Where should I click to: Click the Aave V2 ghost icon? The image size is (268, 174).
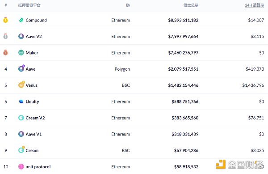tap(21, 36)
